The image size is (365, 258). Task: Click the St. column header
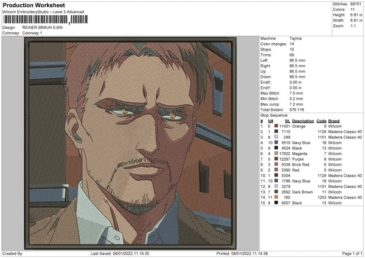(x=287, y=121)
